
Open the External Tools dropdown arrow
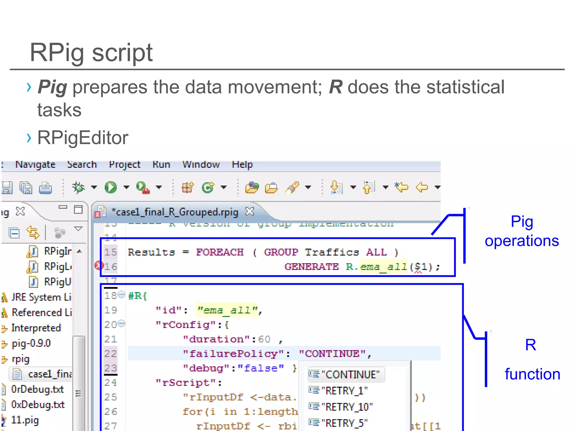(x=159, y=187)
